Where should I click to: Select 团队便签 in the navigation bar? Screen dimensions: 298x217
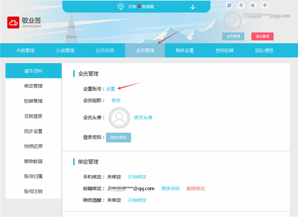(x=264, y=51)
